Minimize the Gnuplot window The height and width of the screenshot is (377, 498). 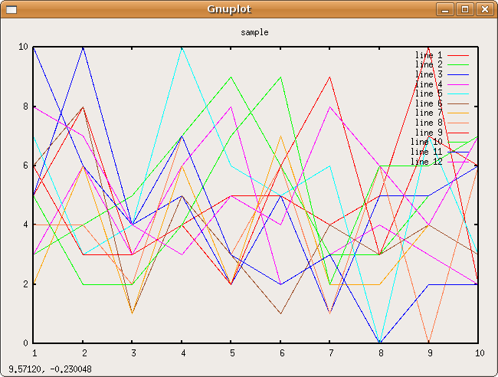point(446,10)
